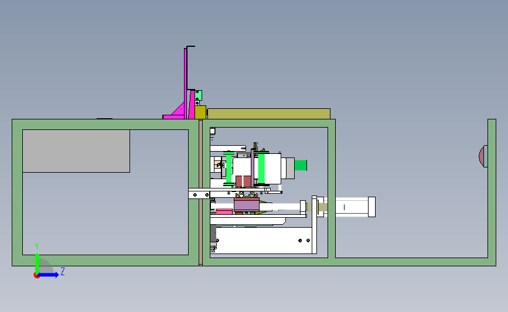Select the bright green cylinder on motor end
508x312 pixels.
(x=301, y=165)
